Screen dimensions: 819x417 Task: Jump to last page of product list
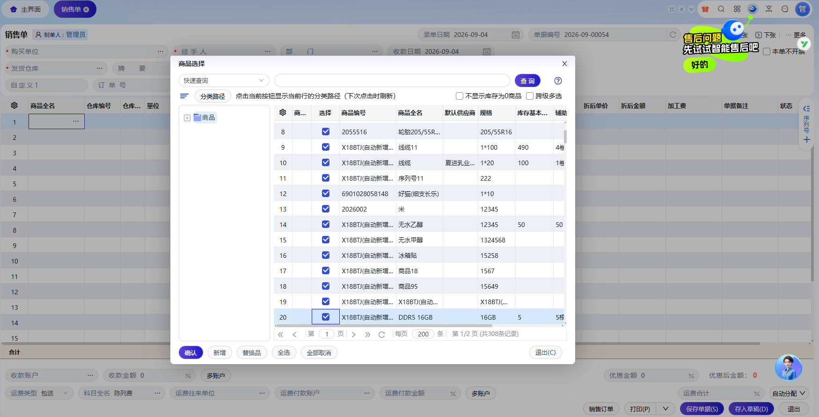368,334
